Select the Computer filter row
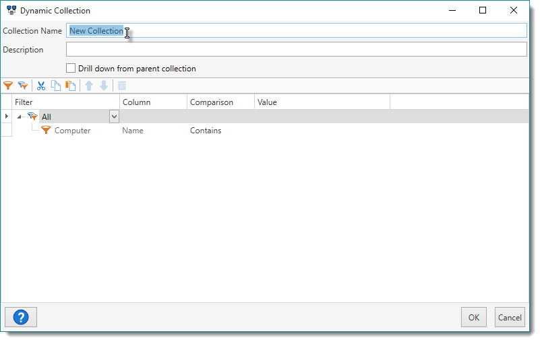The image size is (540, 342). pyautogui.click(x=72, y=131)
